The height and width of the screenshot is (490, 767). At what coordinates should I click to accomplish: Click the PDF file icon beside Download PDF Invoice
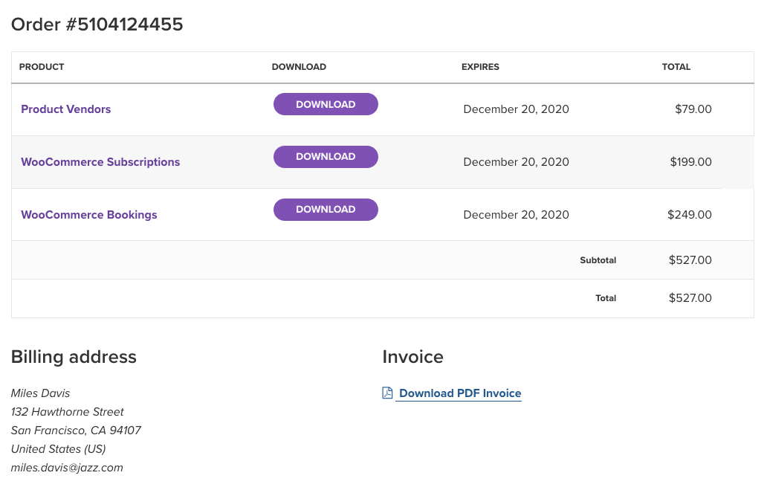coord(386,393)
